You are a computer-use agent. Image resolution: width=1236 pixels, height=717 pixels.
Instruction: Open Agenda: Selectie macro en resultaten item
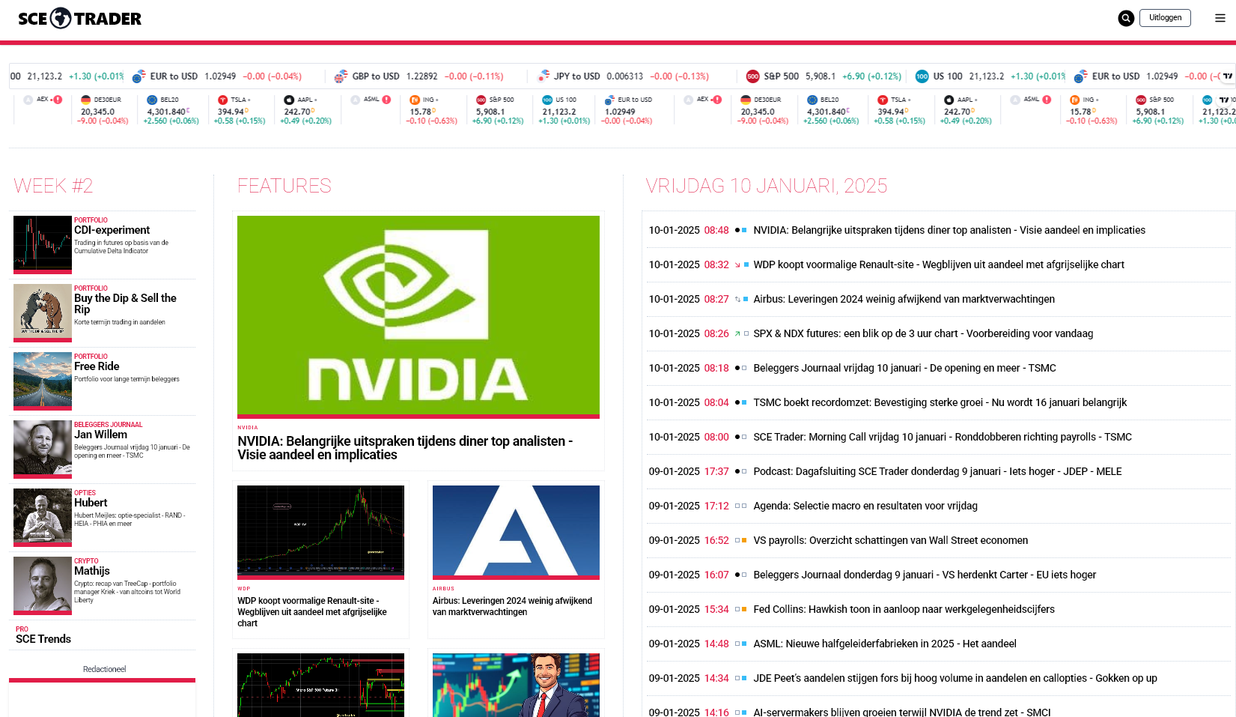pyautogui.click(x=865, y=506)
